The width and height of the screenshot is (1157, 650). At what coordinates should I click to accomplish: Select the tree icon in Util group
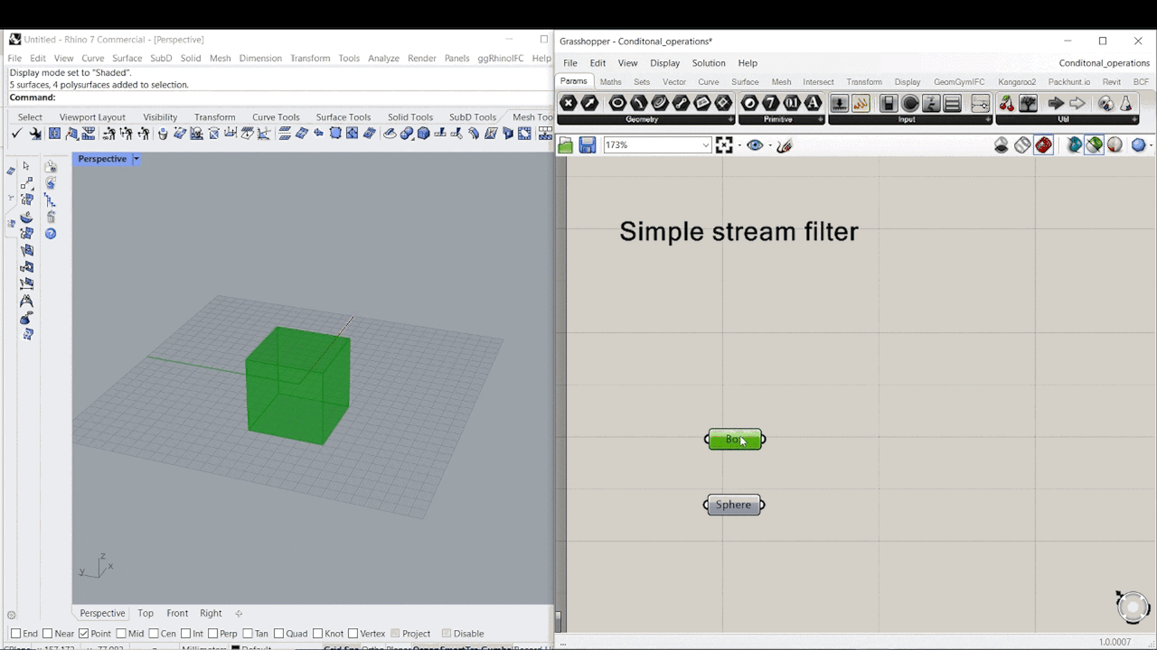pos(1028,104)
